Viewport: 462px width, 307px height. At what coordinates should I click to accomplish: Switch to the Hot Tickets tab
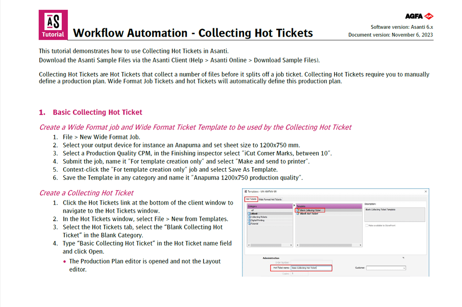(x=251, y=199)
